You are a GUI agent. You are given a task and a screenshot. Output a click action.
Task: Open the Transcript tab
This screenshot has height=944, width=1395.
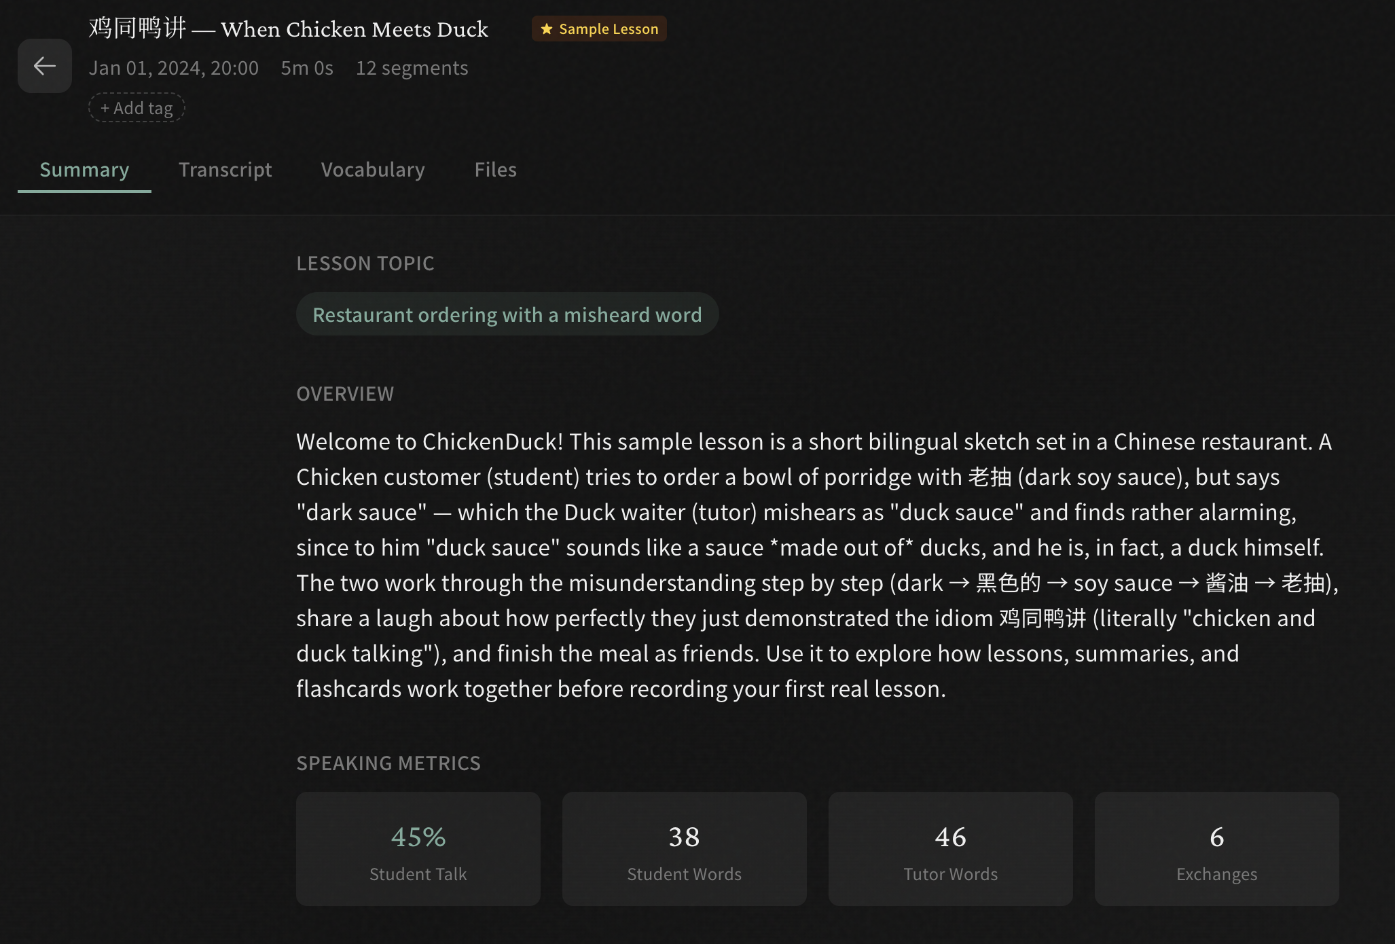tap(225, 170)
